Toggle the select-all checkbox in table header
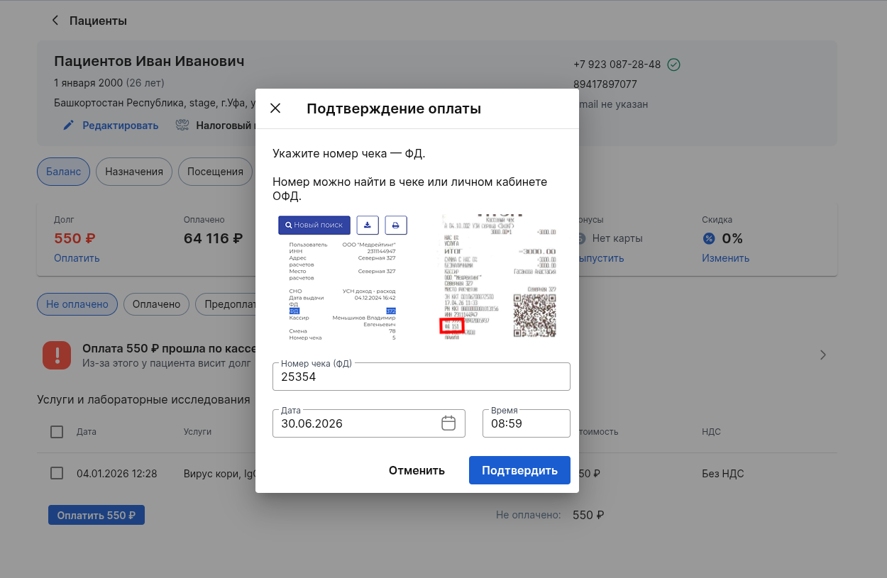Viewport: 887px width, 578px height. 57,431
